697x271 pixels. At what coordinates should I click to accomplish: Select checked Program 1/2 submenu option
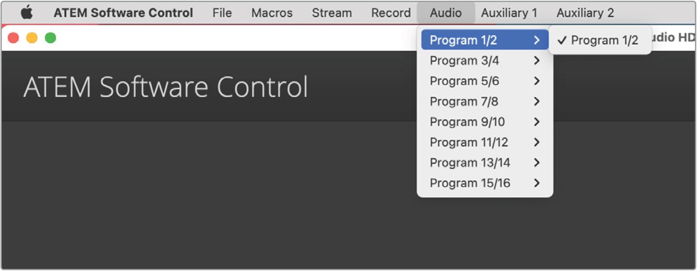(x=600, y=40)
